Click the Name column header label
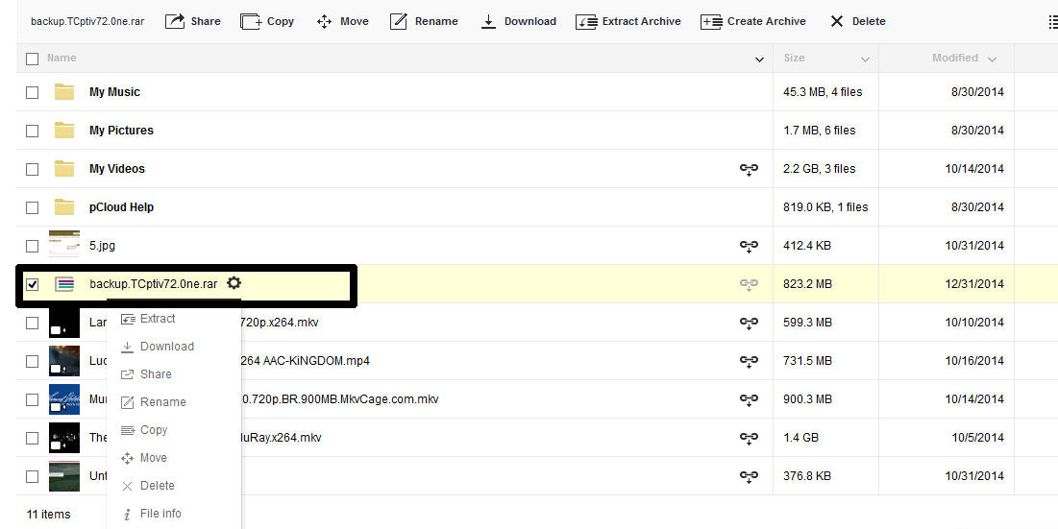The height and width of the screenshot is (529, 1058). tap(62, 58)
